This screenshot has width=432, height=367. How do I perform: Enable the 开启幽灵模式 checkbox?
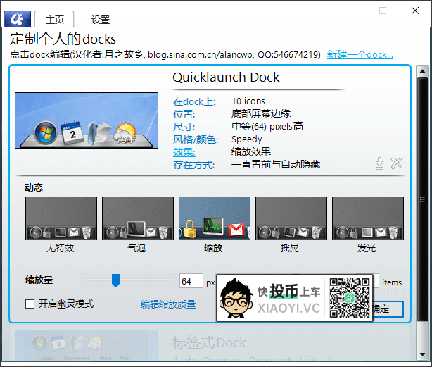(30, 304)
